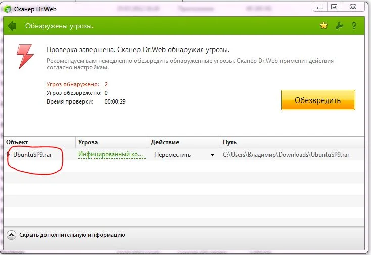Click the Обнаружены угрозы header text
This screenshot has width=371, height=255.
[59, 26]
